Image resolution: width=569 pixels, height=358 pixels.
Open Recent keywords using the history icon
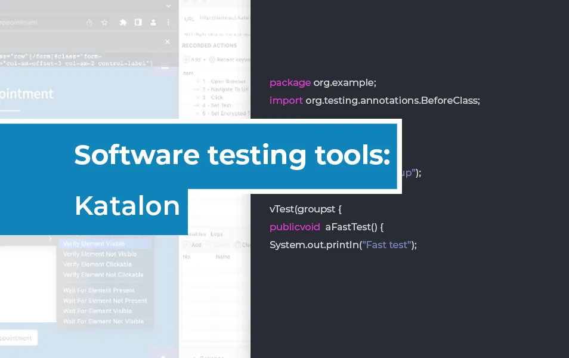pyautogui.click(x=212, y=58)
